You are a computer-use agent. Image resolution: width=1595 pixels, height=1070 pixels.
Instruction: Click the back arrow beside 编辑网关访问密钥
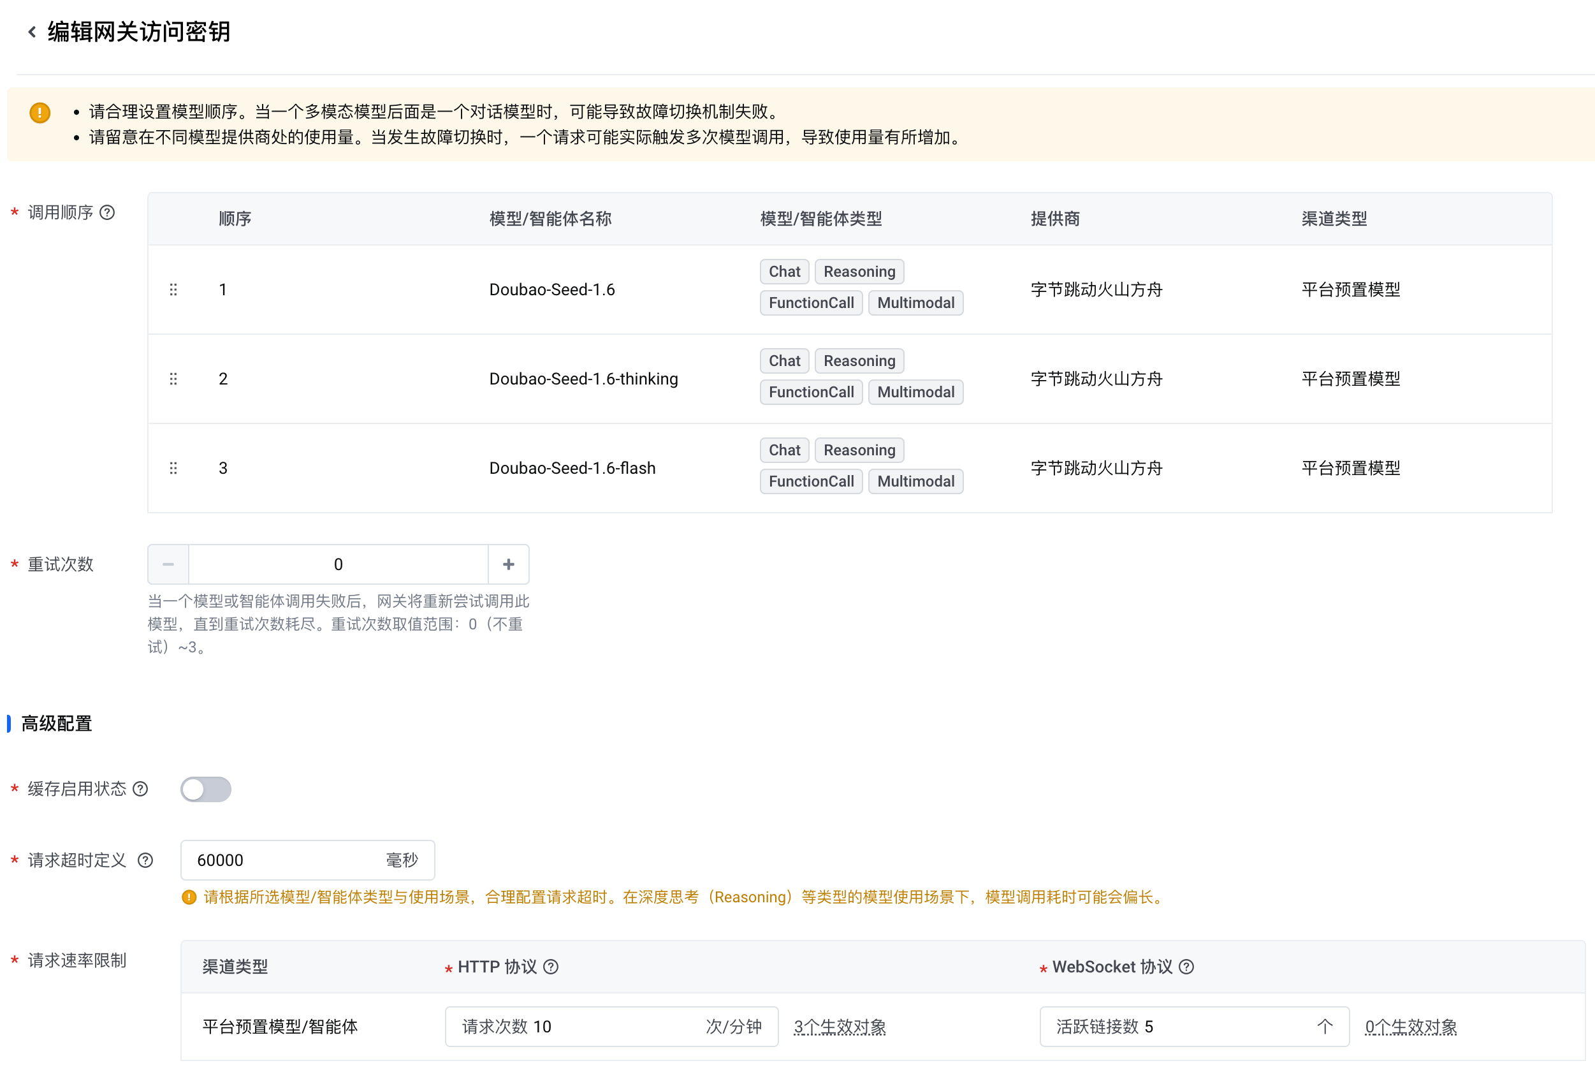tap(32, 31)
